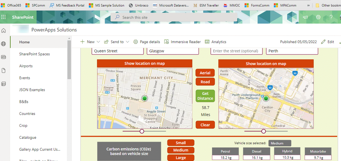
Task: Open the help question mark icon
Action: coord(331,17)
